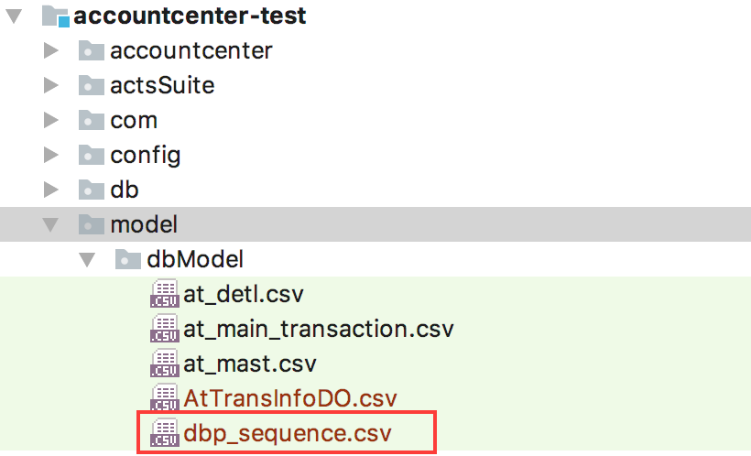Select AtTransInfoDO.csv in the tree
Image resolution: width=751 pixels, height=456 pixels.
pyautogui.click(x=290, y=398)
